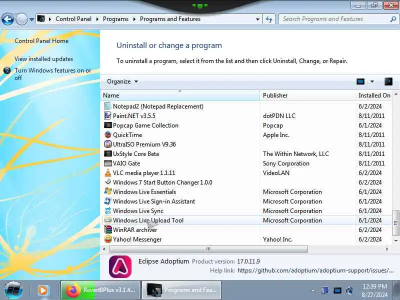
Task: Click the search magnifier icon
Action: point(393,19)
